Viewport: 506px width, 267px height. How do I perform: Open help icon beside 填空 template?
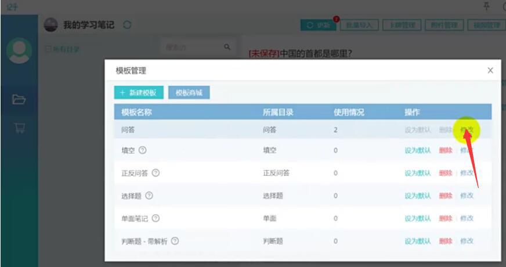point(142,150)
